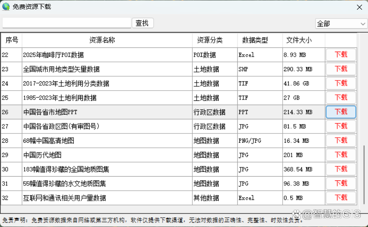The width and height of the screenshot is (368, 227).
Task: Download 1985-2023年土地利用数据
Action: tap(341, 98)
